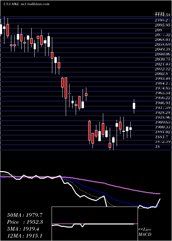Click the 2012.12 axis label
The height and width of the screenshot is (241, 172).
163,69
